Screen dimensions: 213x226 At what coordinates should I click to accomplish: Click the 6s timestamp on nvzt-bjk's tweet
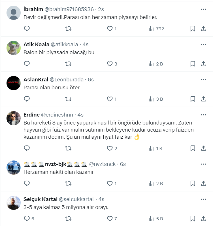click(123, 164)
